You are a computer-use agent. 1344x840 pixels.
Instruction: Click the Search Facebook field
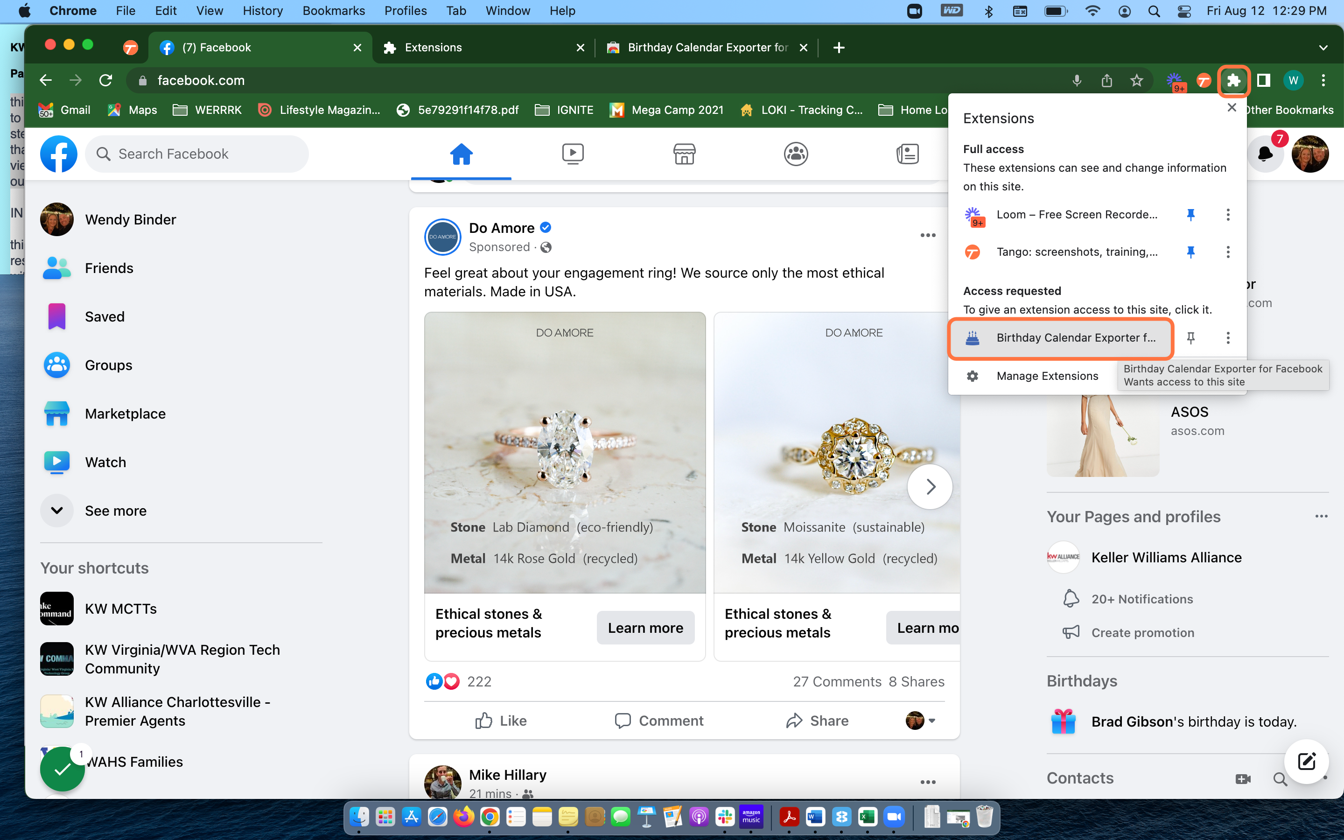[197, 154]
